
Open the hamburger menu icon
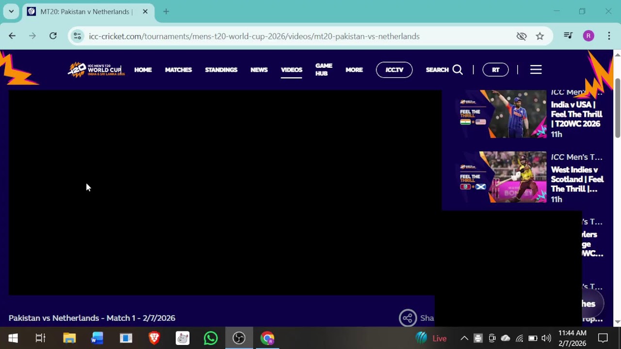536,70
